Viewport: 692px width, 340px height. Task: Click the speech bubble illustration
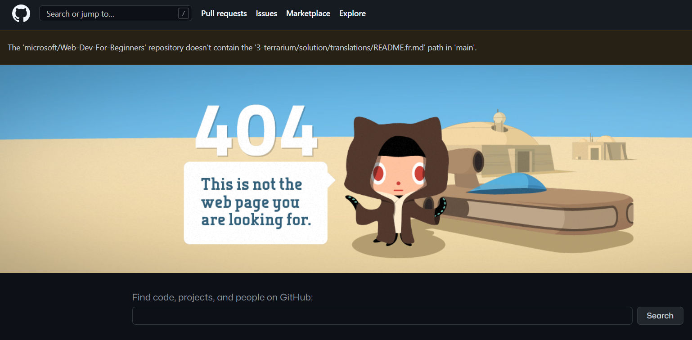coord(254,202)
